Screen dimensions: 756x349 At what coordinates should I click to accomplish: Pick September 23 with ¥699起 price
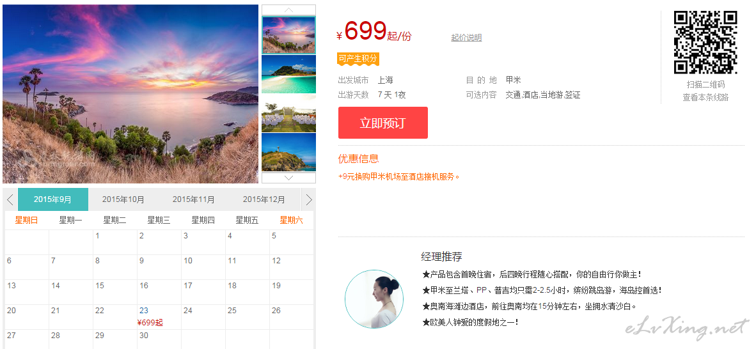tap(159, 317)
